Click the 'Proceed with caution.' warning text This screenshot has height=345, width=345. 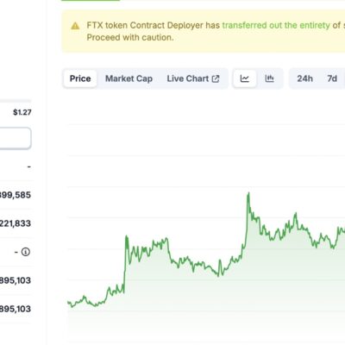pyautogui.click(x=130, y=38)
